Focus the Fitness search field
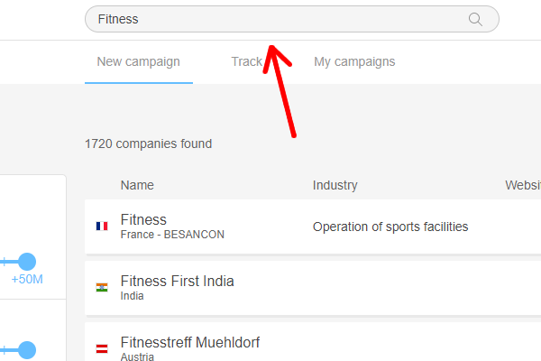The image size is (541, 361). click(x=270, y=19)
